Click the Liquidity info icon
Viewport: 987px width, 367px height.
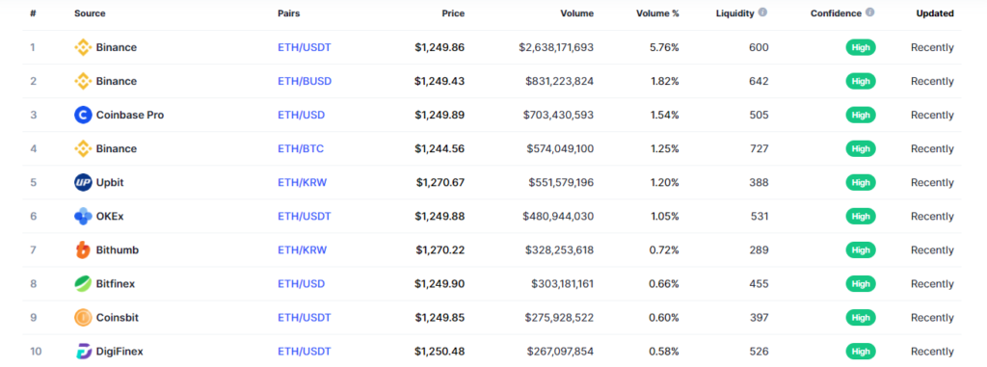[763, 12]
